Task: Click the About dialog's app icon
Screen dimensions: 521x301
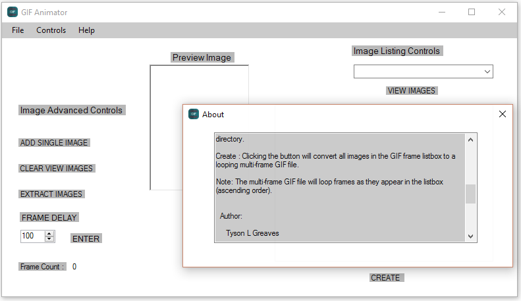Action: [194, 114]
